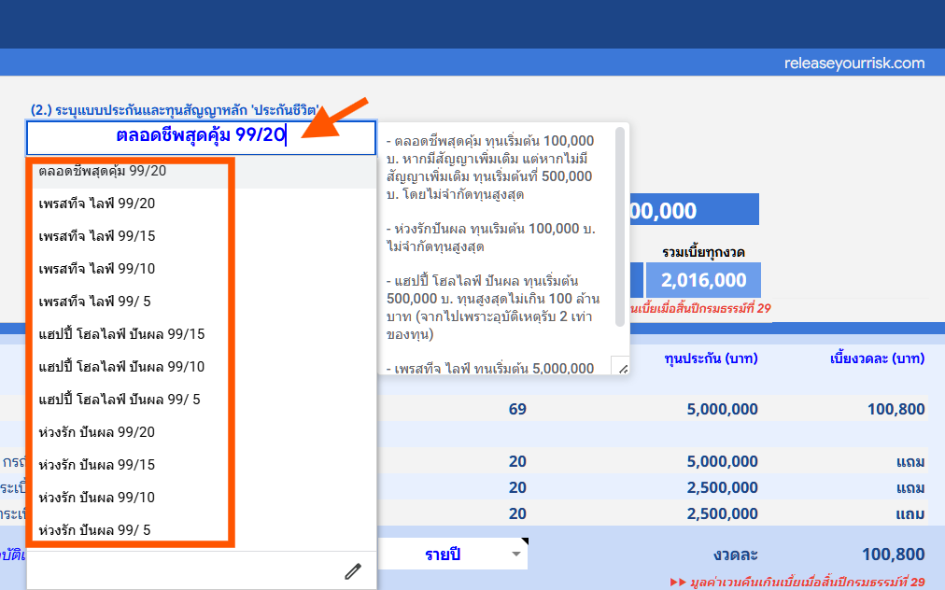The image size is (945, 590).
Task: Open releaseyourrisk.com link in header
Action: (854, 63)
